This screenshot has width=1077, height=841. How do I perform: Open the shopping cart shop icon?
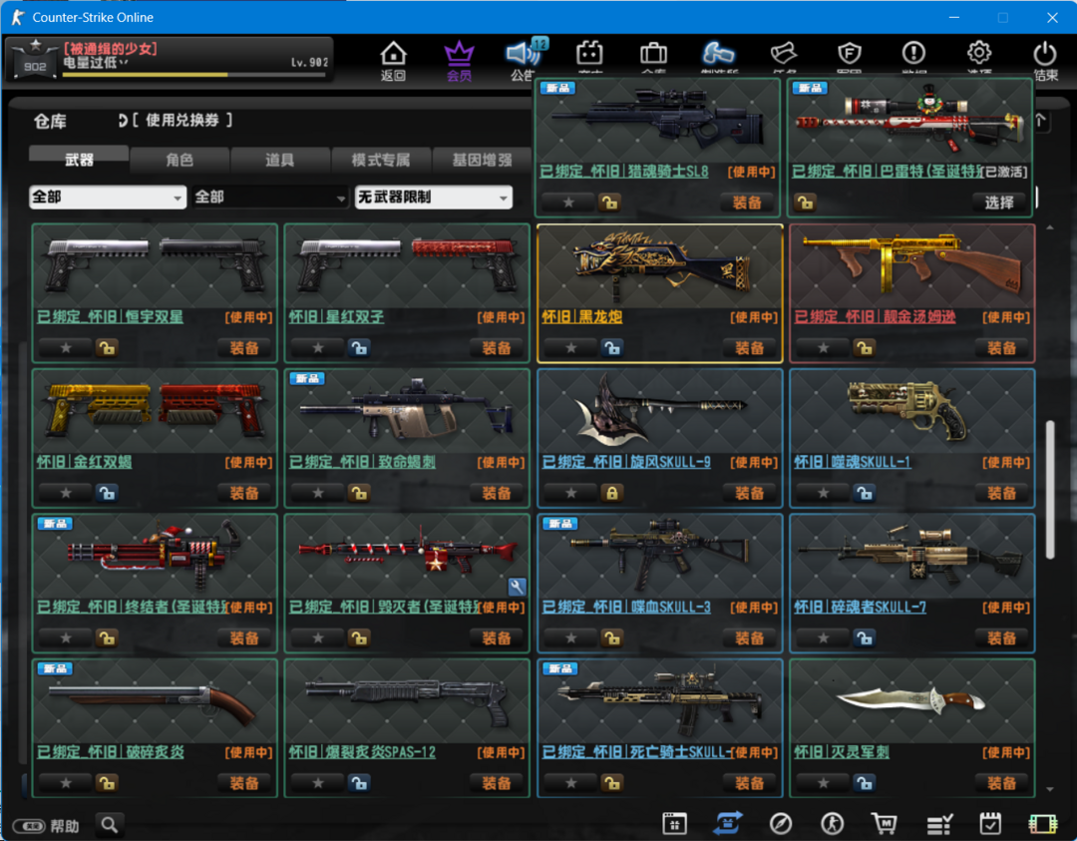[885, 823]
